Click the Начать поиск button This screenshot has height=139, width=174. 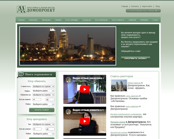click(42, 110)
